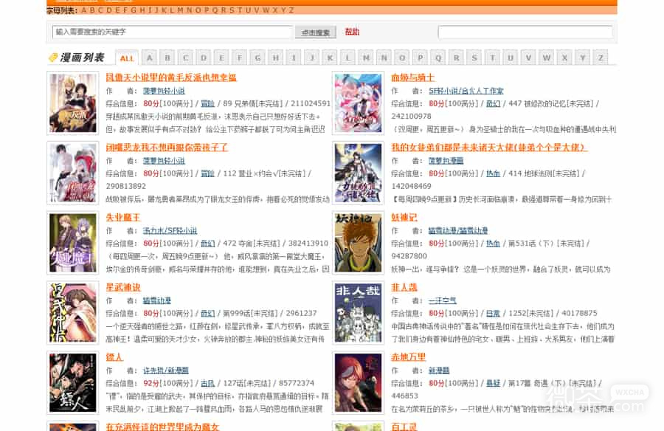The image size is (664, 431).
Task: Switch to the C letter tab
Action: tap(185, 58)
